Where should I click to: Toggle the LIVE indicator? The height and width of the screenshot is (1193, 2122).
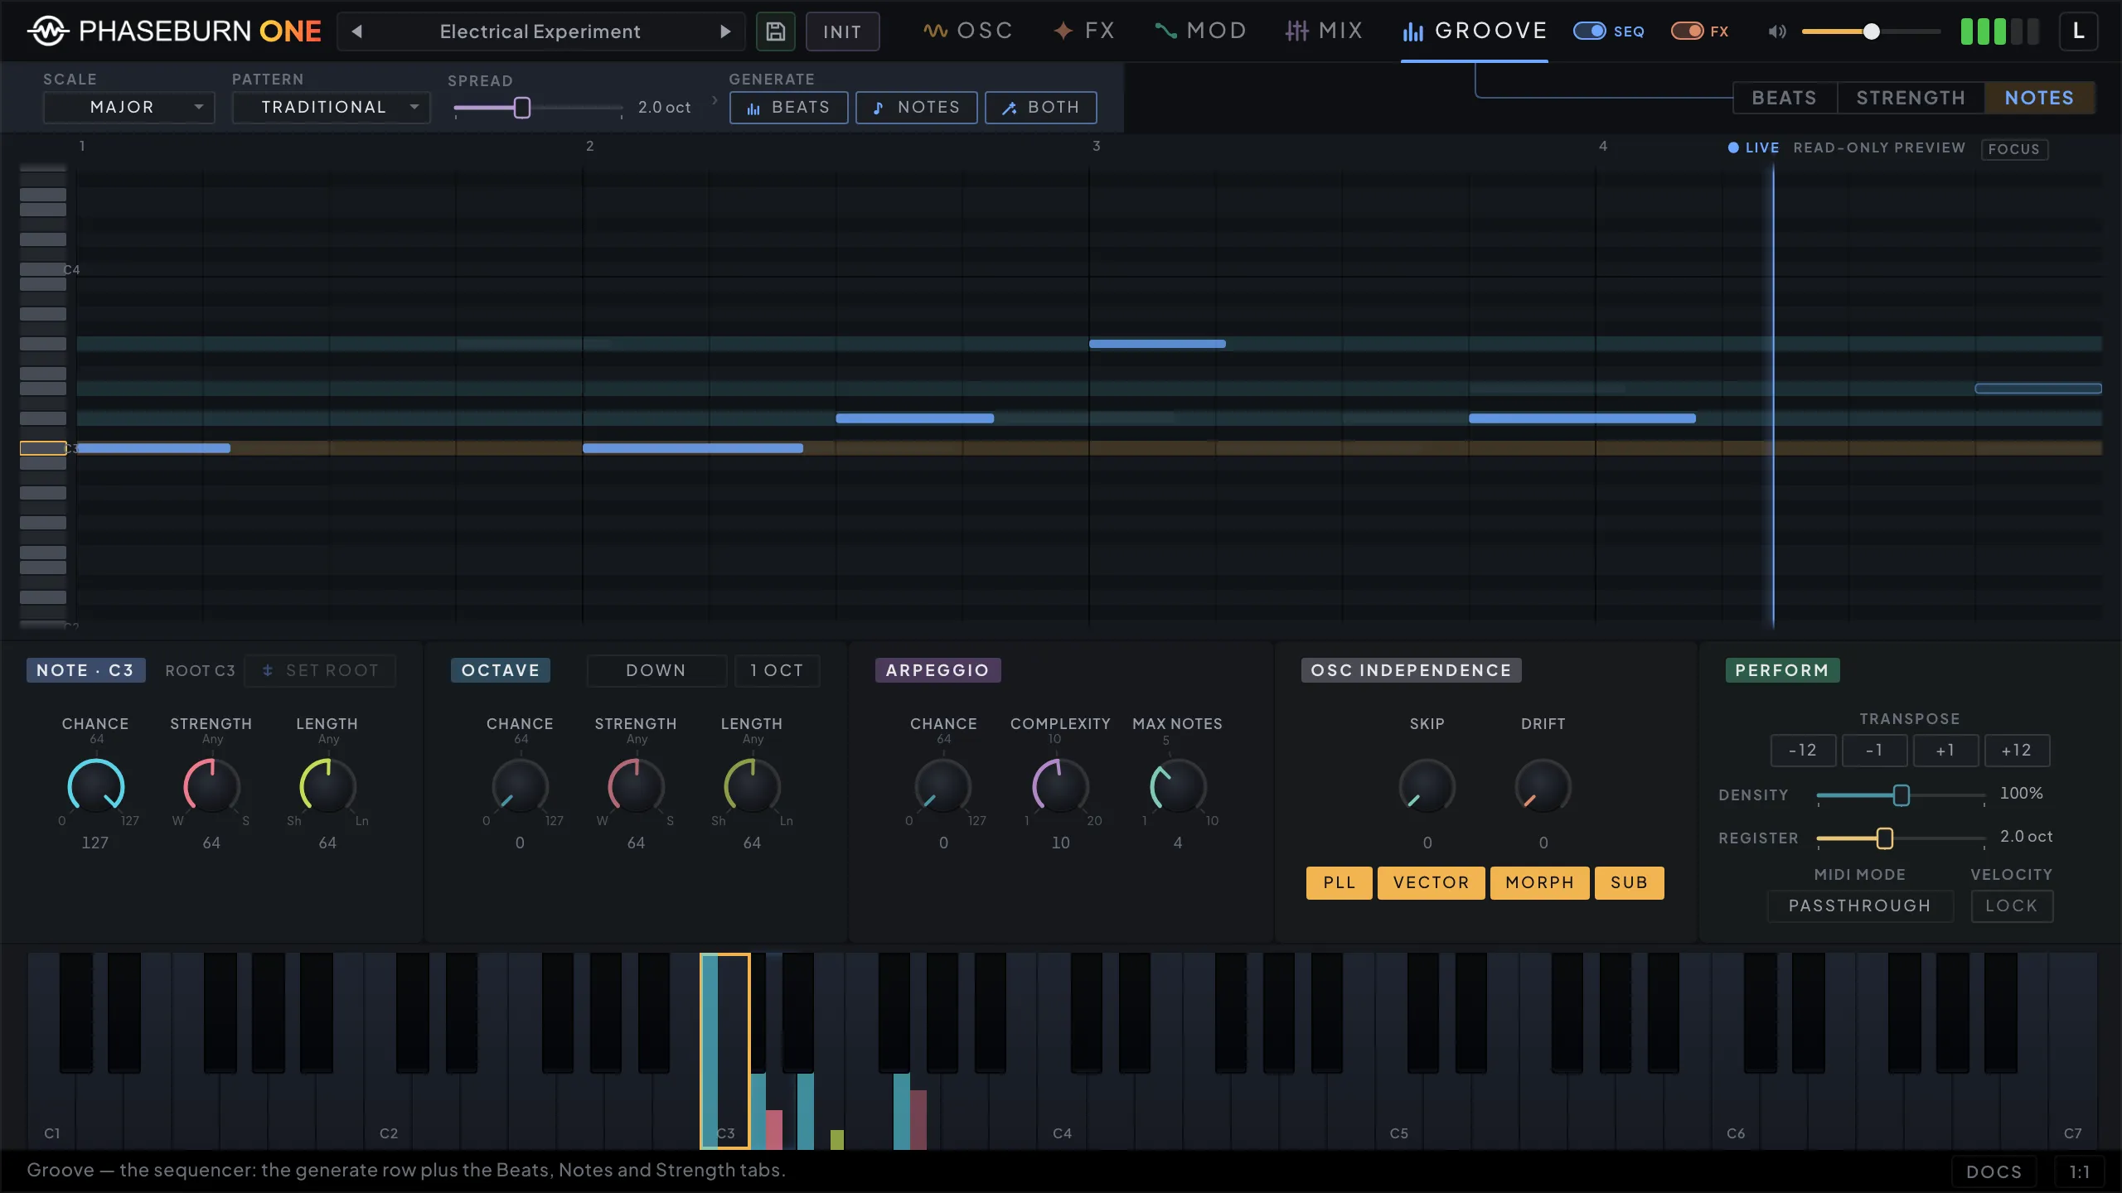point(1753,147)
